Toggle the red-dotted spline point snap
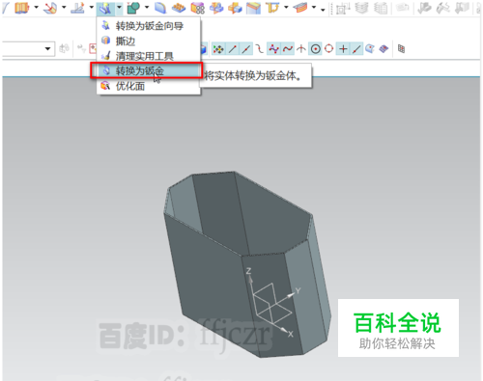 click(288, 49)
